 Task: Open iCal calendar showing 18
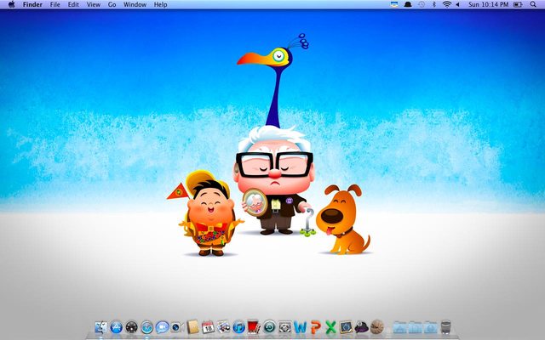click(208, 327)
